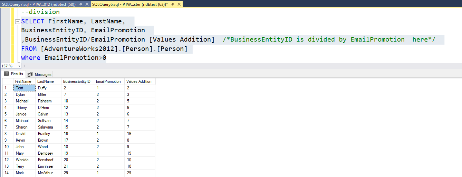Click BusinessEntityID 29 in Mark's row

point(77,173)
